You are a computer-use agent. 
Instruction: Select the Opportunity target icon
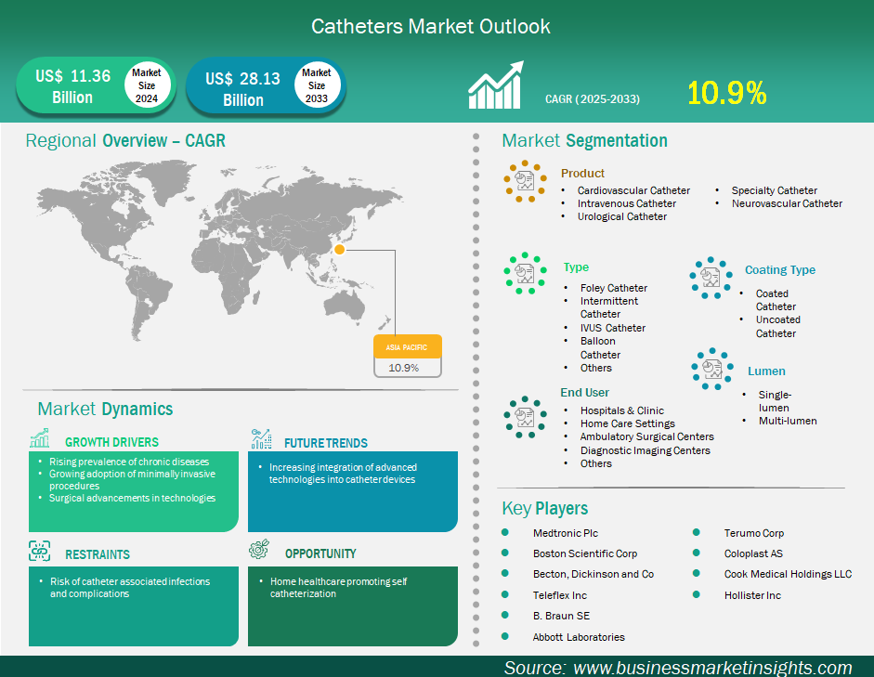tap(259, 551)
